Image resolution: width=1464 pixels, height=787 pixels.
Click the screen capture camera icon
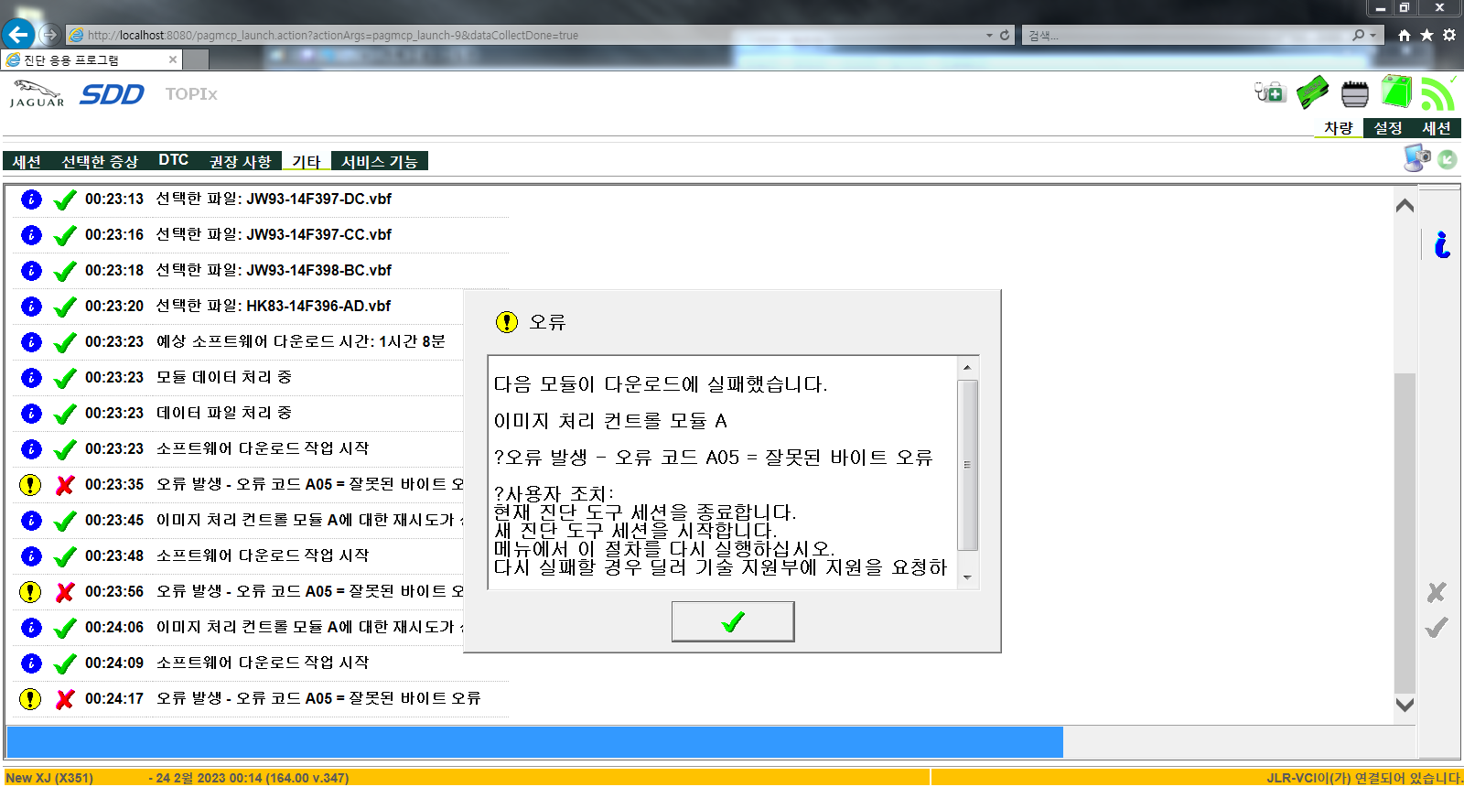click(x=1416, y=158)
